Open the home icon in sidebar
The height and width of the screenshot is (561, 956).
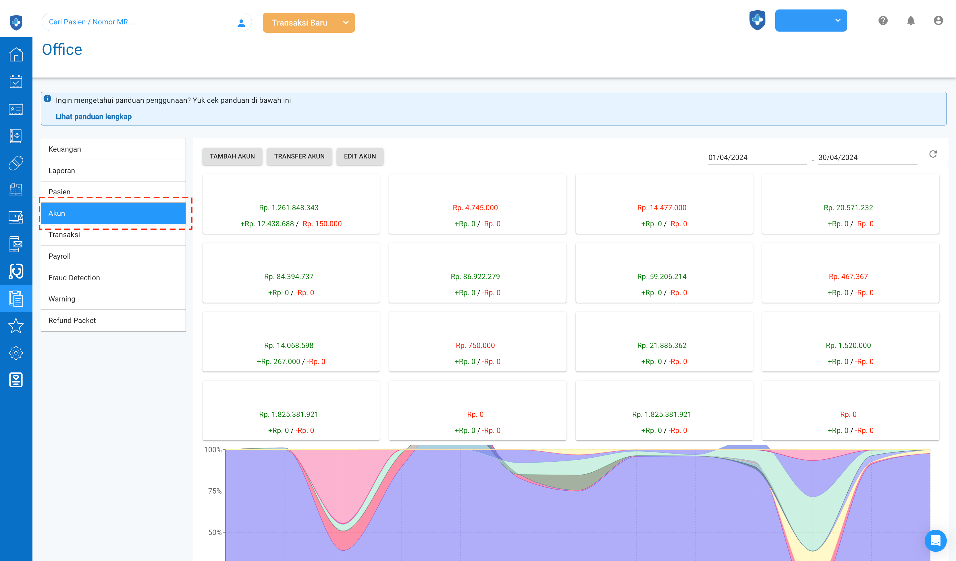(16, 55)
